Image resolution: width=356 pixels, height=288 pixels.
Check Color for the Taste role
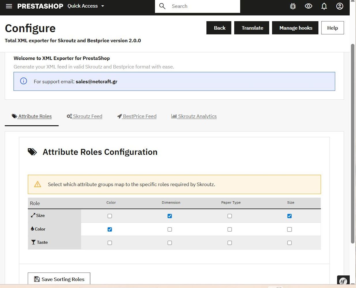[x=110, y=243]
